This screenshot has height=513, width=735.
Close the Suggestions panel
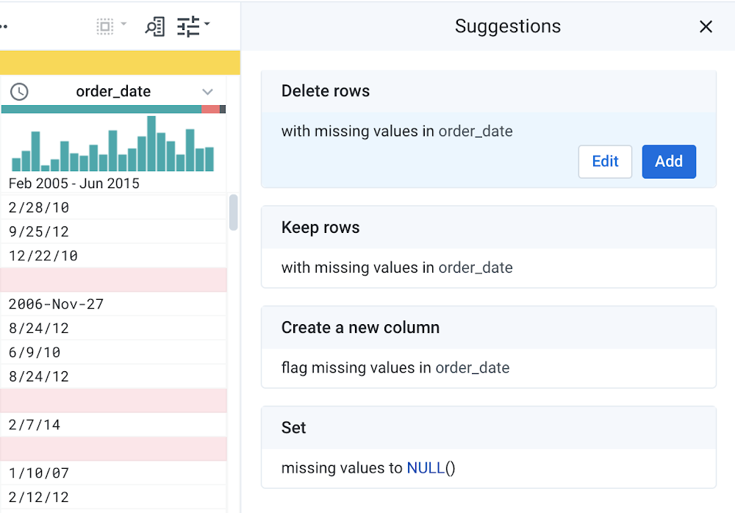706,26
